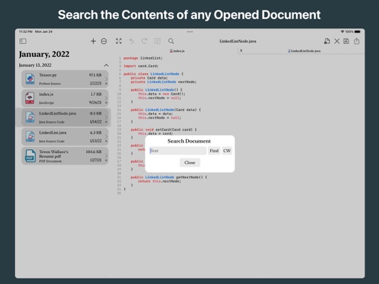This screenshot has height=284, width=379.
Task: Click the LinkedList.java file icon
Action: 30,137
